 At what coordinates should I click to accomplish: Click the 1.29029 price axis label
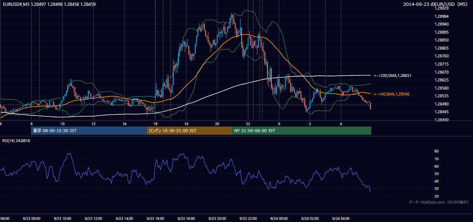pyautogui.click(x=442, y=8)
